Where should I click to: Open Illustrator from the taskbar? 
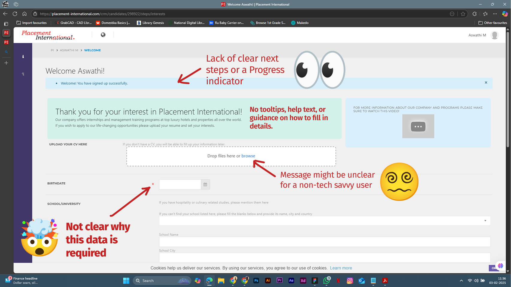pos(268,280)
